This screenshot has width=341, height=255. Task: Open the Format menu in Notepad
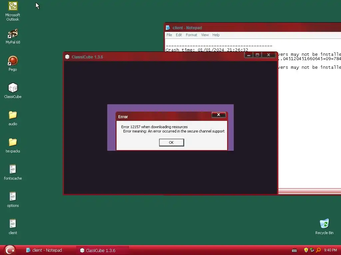[x=191, y=35]
